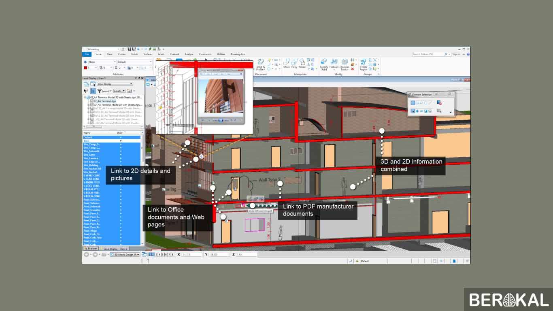Expand the Element Selection extended settings arrow
Viewport: 553px width, 311px height.
pos(451,112)
